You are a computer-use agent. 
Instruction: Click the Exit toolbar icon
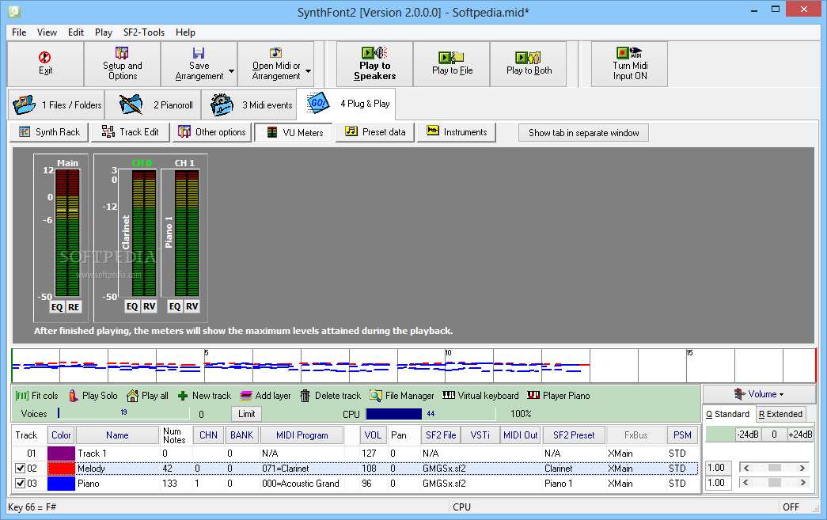tap(45, 57)
